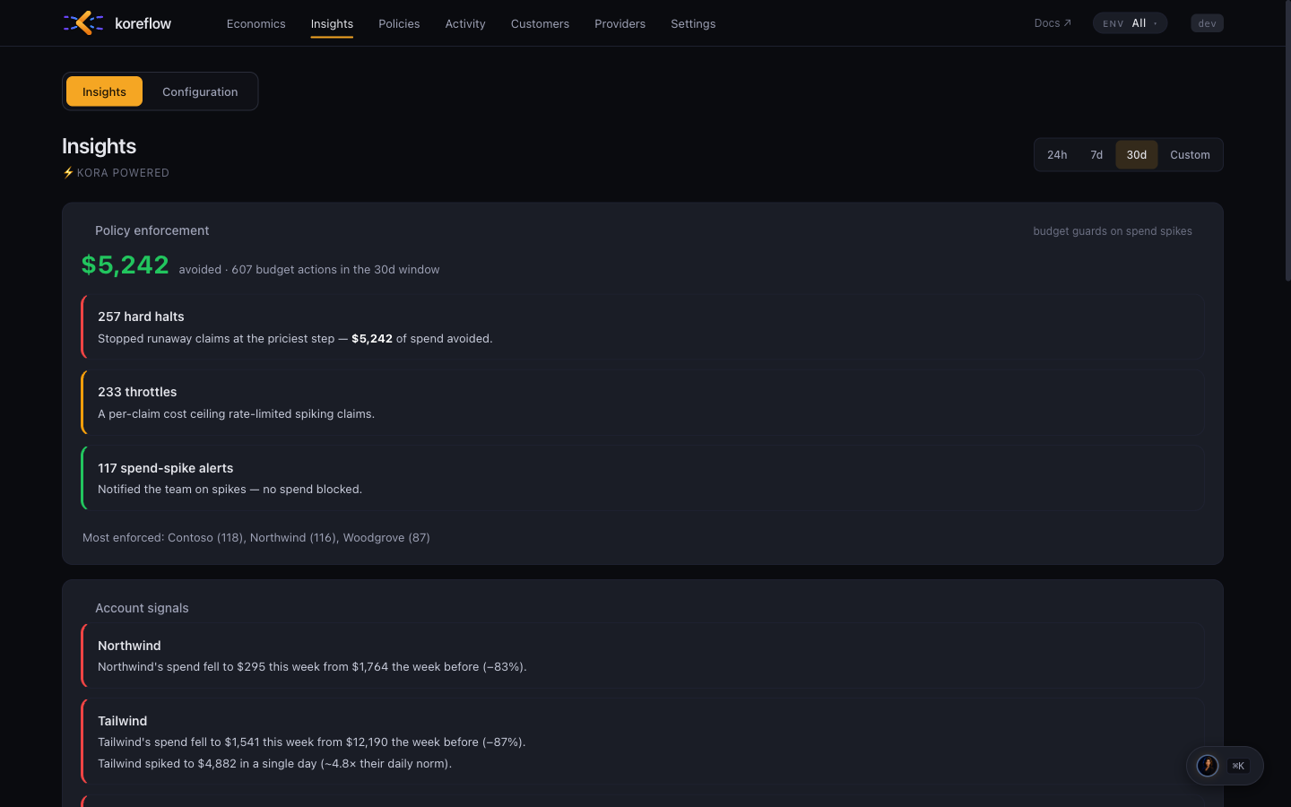Screen dimensions: 1291x807
Task: Set time range to 30d
Action: coord(1137,155)
